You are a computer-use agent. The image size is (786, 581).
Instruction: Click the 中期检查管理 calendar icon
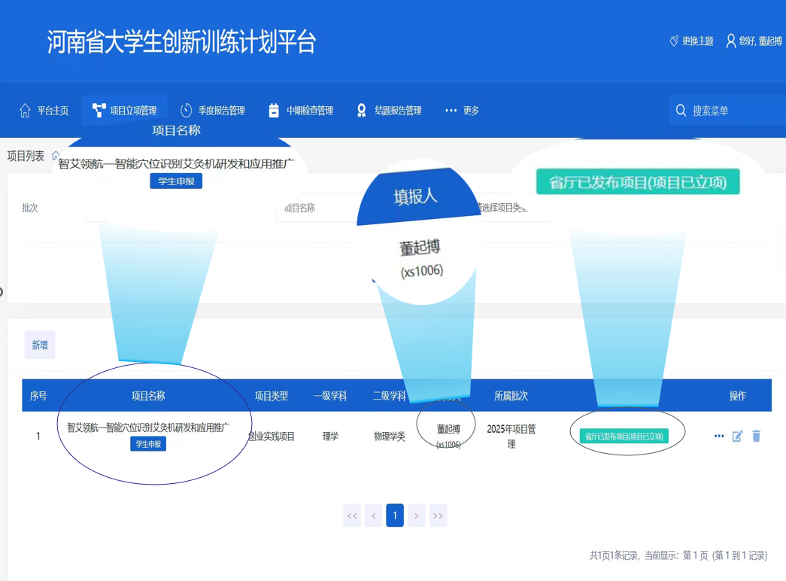tap(274, 111)
